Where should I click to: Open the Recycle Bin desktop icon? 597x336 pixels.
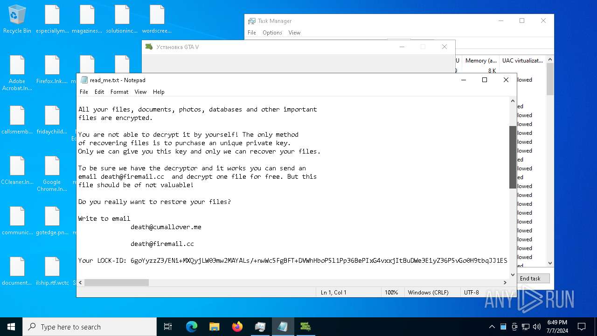pos(17,19)
